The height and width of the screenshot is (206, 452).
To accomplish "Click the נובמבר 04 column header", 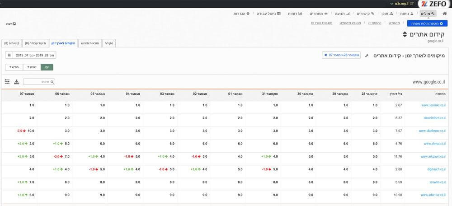I will [133, 94].
